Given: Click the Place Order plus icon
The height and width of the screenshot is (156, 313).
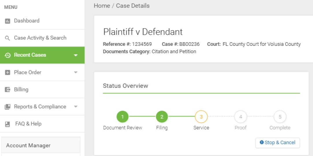Looking at the screenshot, I should coord(8,73).
